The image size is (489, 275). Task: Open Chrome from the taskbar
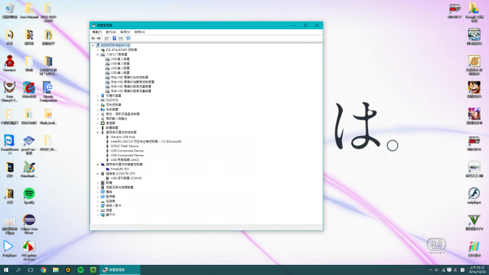43,270
